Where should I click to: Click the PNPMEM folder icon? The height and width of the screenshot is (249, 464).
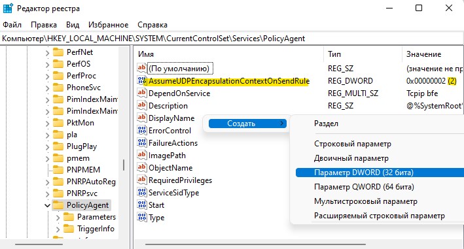point(58,170)
